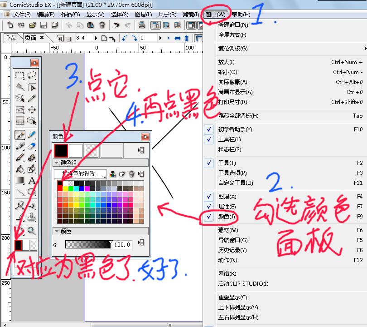Enable 历史记录(Y) palette

click(232, 250)
